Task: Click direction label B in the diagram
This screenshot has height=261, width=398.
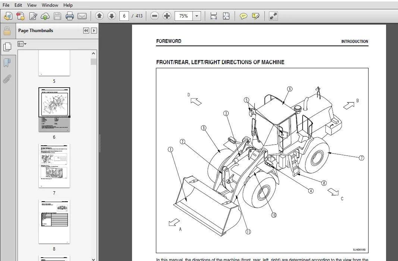Action: (x=357, y=100)
